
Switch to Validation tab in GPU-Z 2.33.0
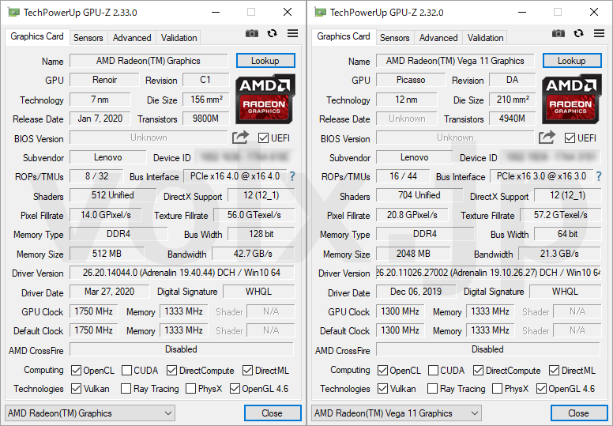(179, 38)
